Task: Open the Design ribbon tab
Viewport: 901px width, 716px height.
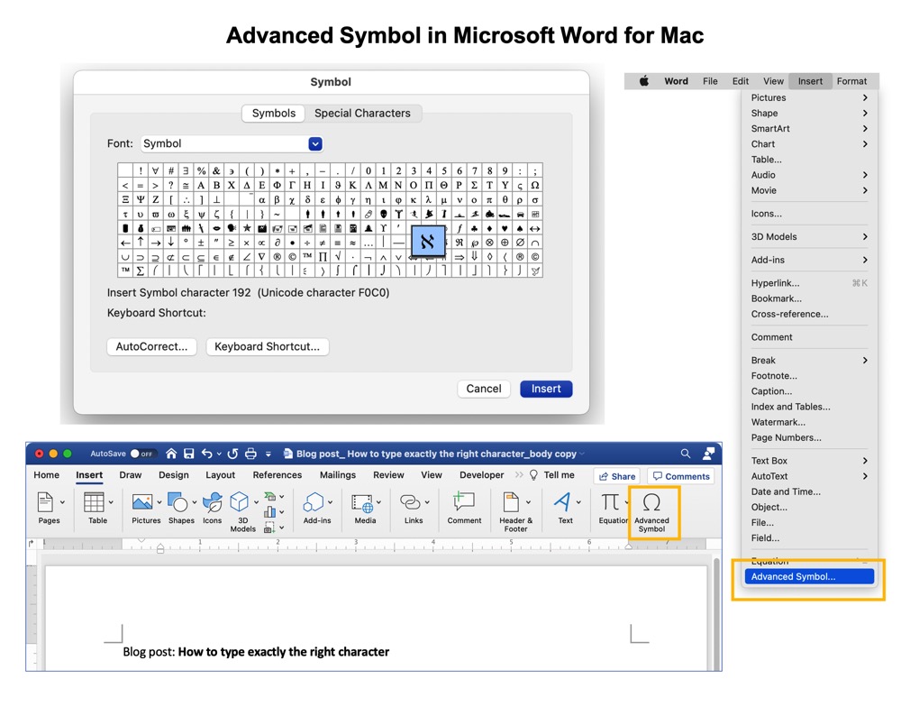Action: click(x=174, y=475)
